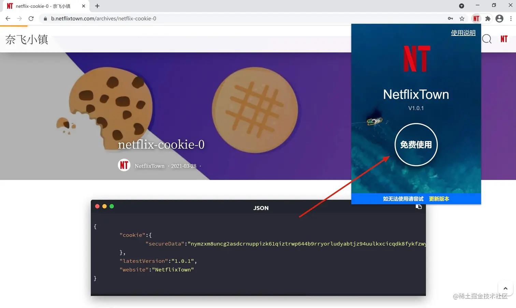Click the red NT logo in site header
The width and height of the screenshot is (516, 308).
(504, 39)
